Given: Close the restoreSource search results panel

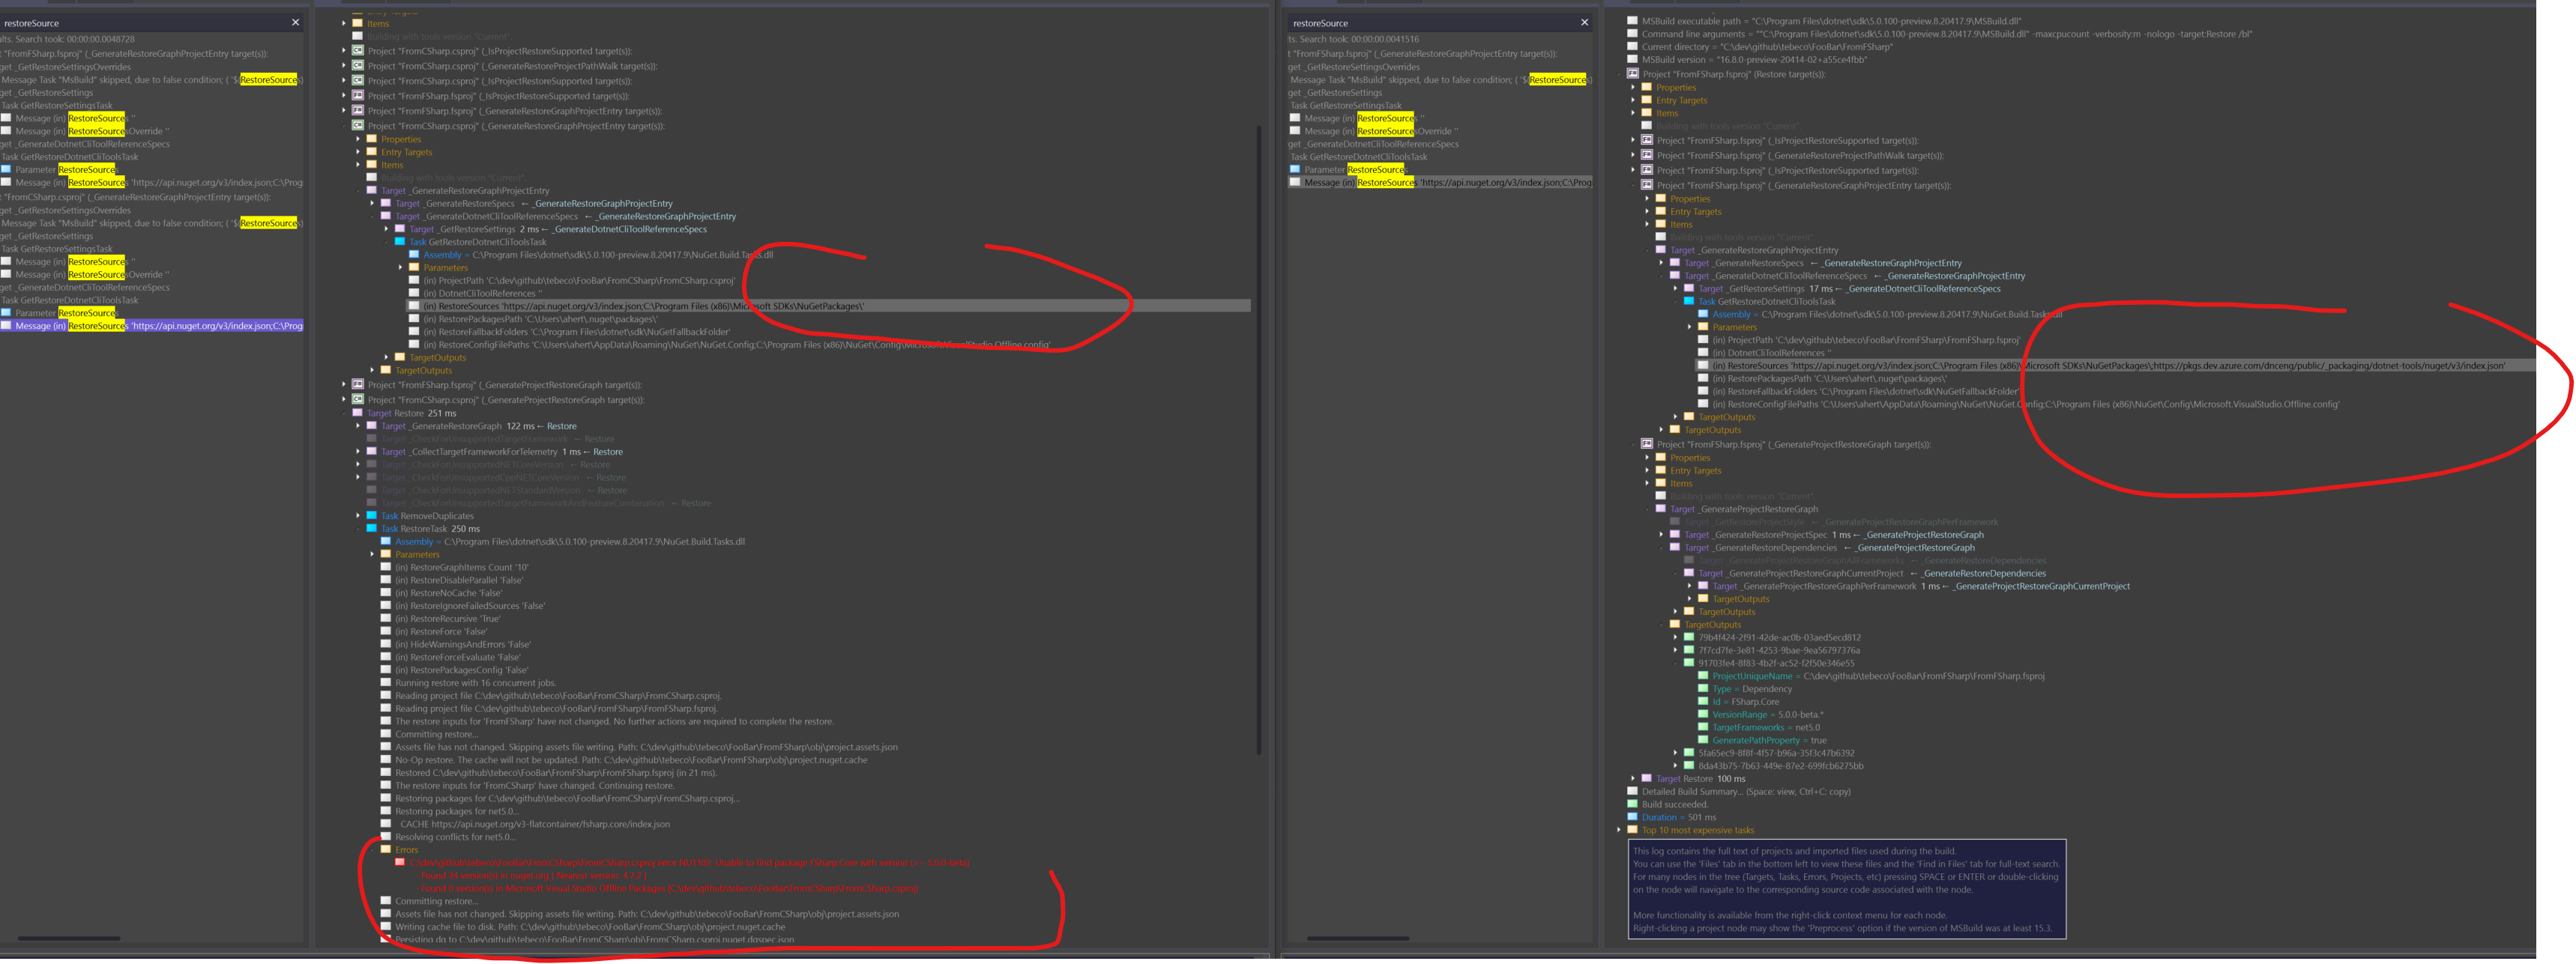Looking at the screenshot, I should [295, 22].
